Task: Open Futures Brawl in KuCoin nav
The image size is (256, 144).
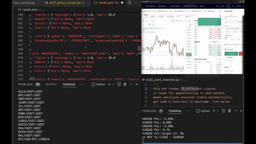Action: [x=150, y=6]
